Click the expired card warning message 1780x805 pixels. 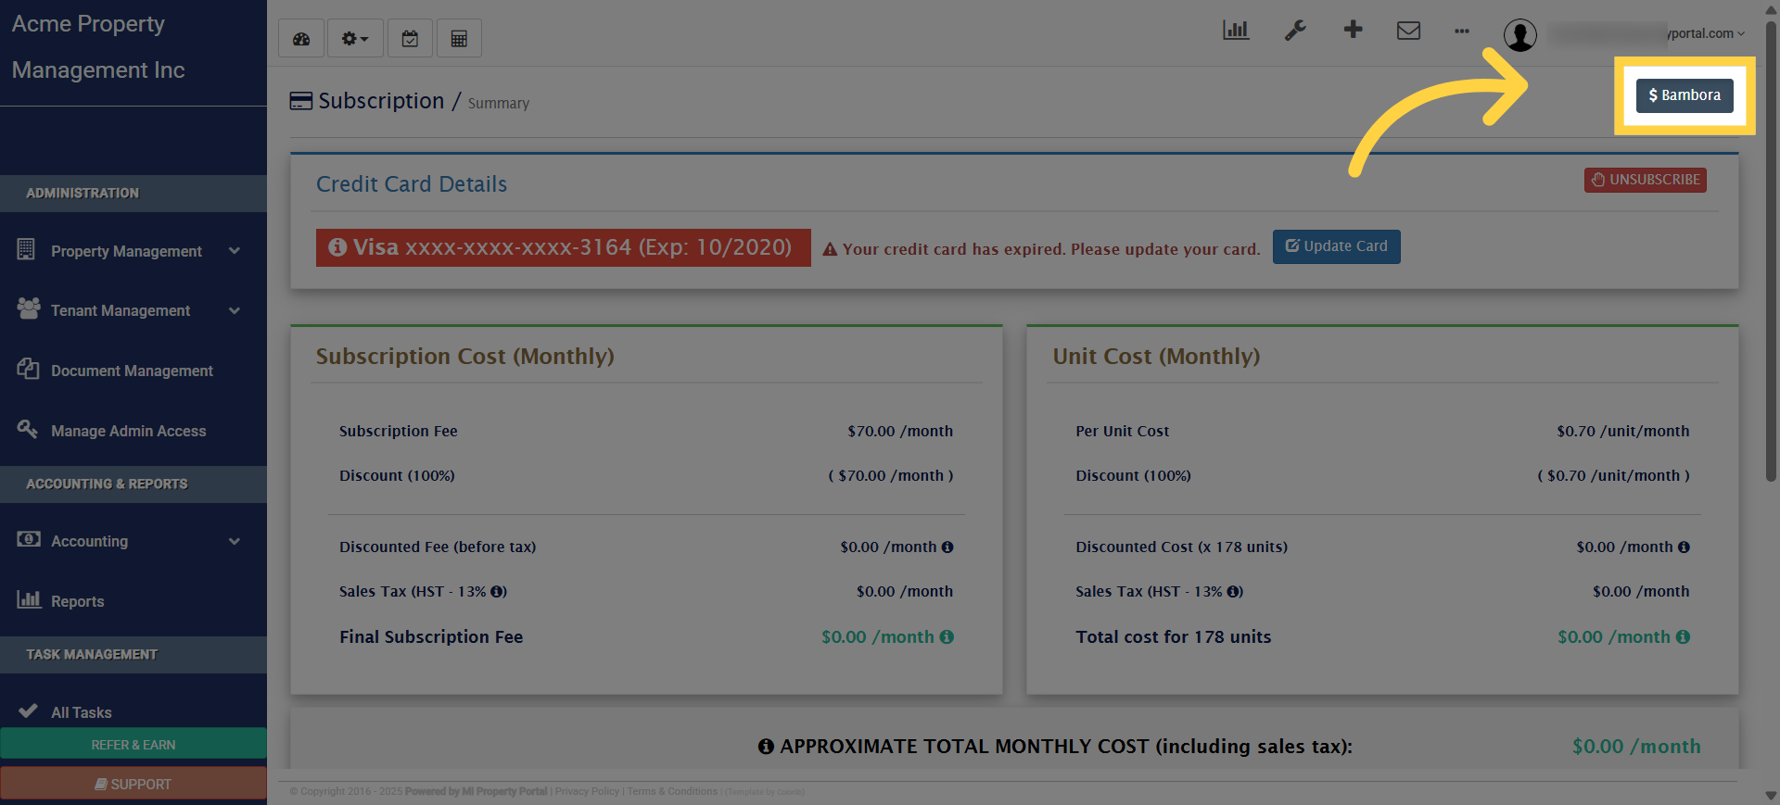(x=1042, y=249)
